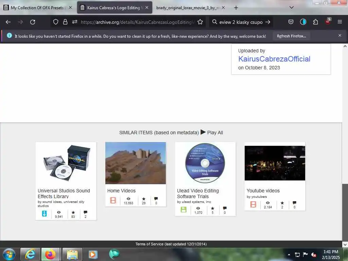Expand the list all tabs chevron
The width and height of the screenshot is (348, 261).
pyautogui.click(x=292, y=7)
